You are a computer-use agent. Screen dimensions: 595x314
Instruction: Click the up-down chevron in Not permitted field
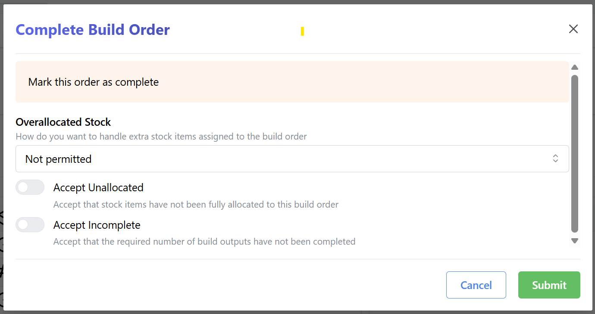pos(555,159)
